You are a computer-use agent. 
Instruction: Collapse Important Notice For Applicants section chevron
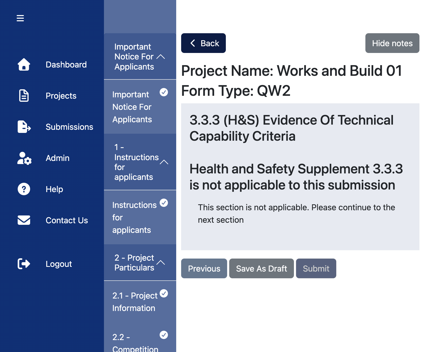tap(161, 57)
